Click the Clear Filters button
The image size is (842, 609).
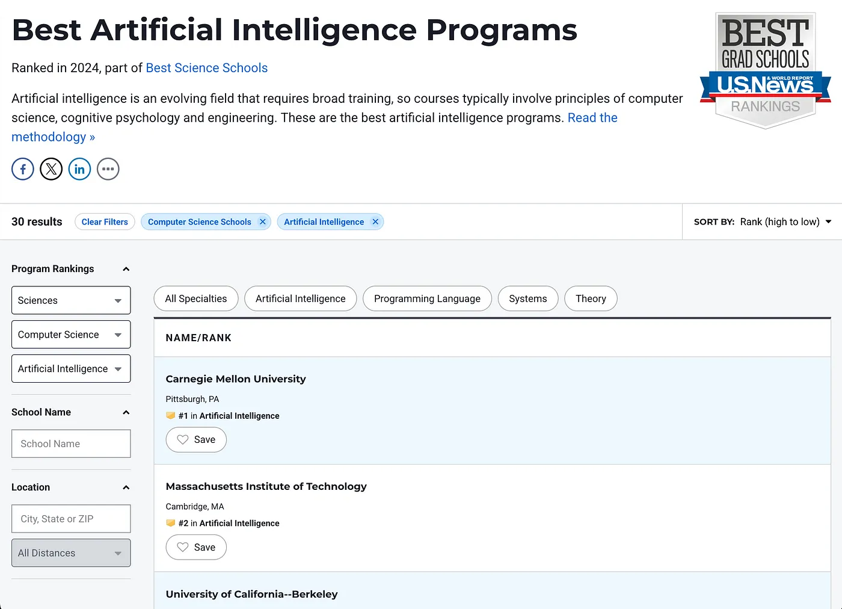(105, 221)
